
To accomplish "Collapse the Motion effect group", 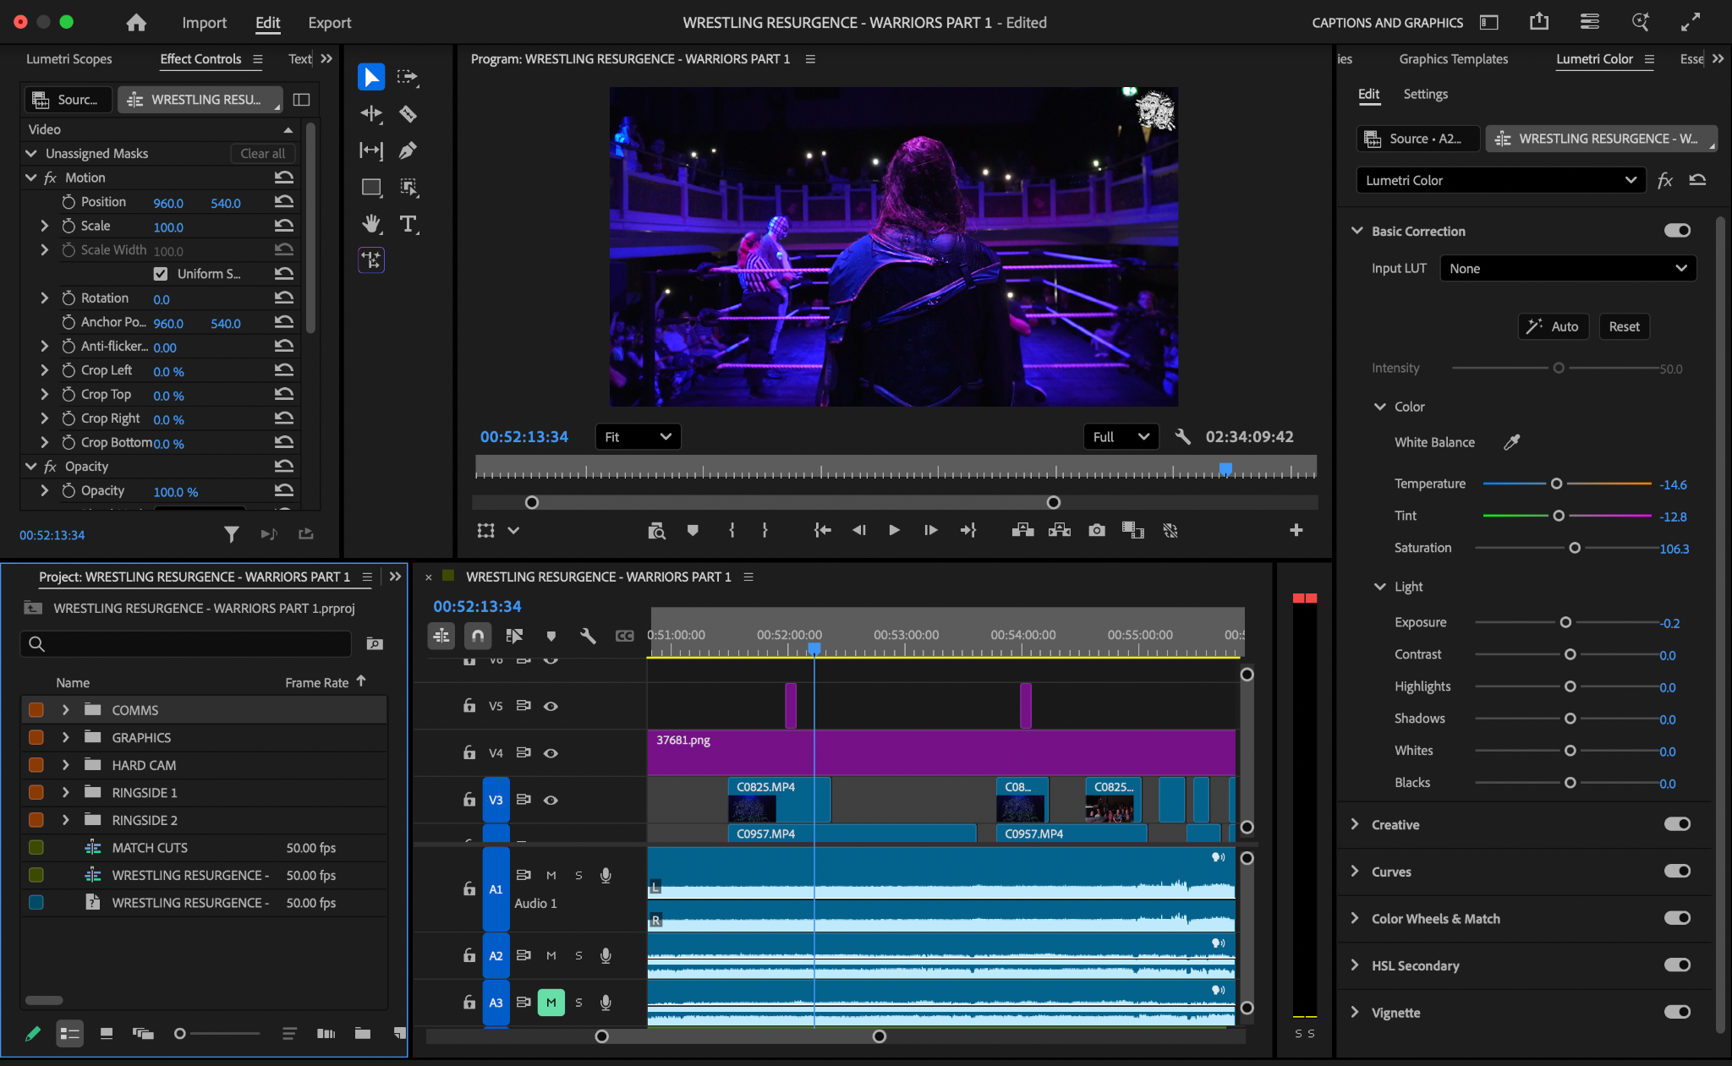I will tap(31, 178).
